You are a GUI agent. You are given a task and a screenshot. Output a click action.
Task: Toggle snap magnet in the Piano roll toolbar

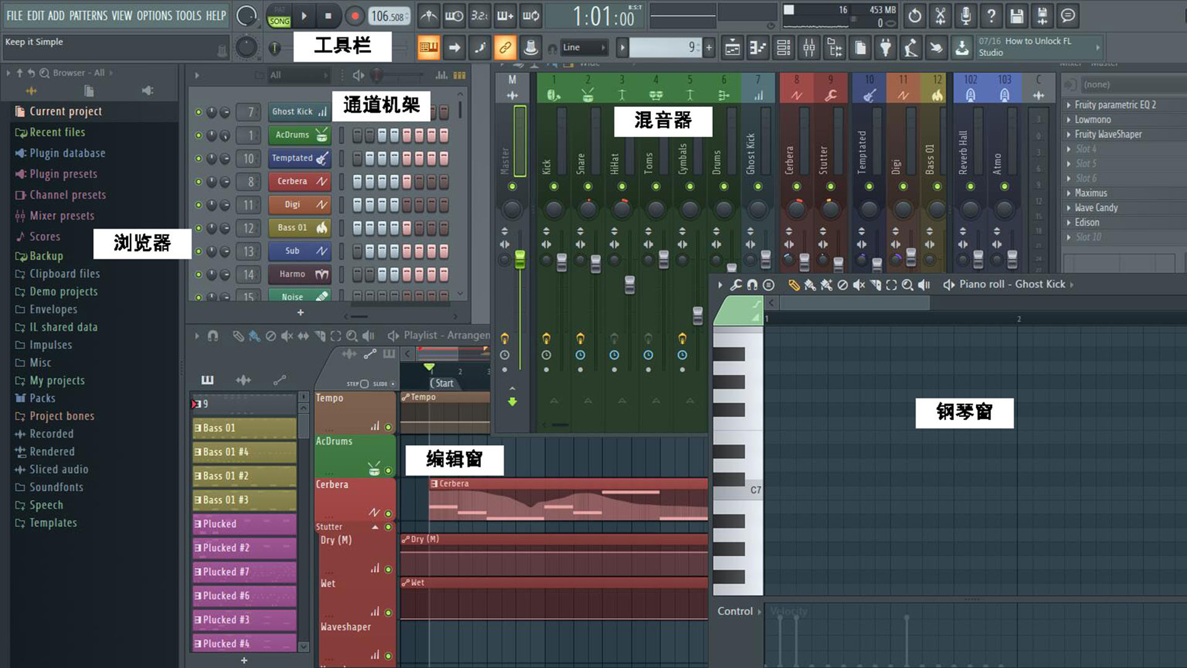[x=752, y=285]
